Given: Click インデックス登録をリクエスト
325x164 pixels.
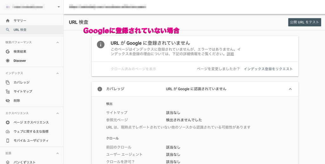Looking at the screenshot, I should 268,69.
